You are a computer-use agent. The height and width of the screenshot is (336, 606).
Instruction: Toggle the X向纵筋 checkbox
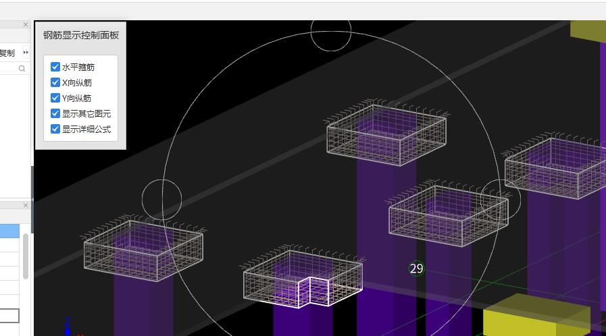tap(55, 82)
